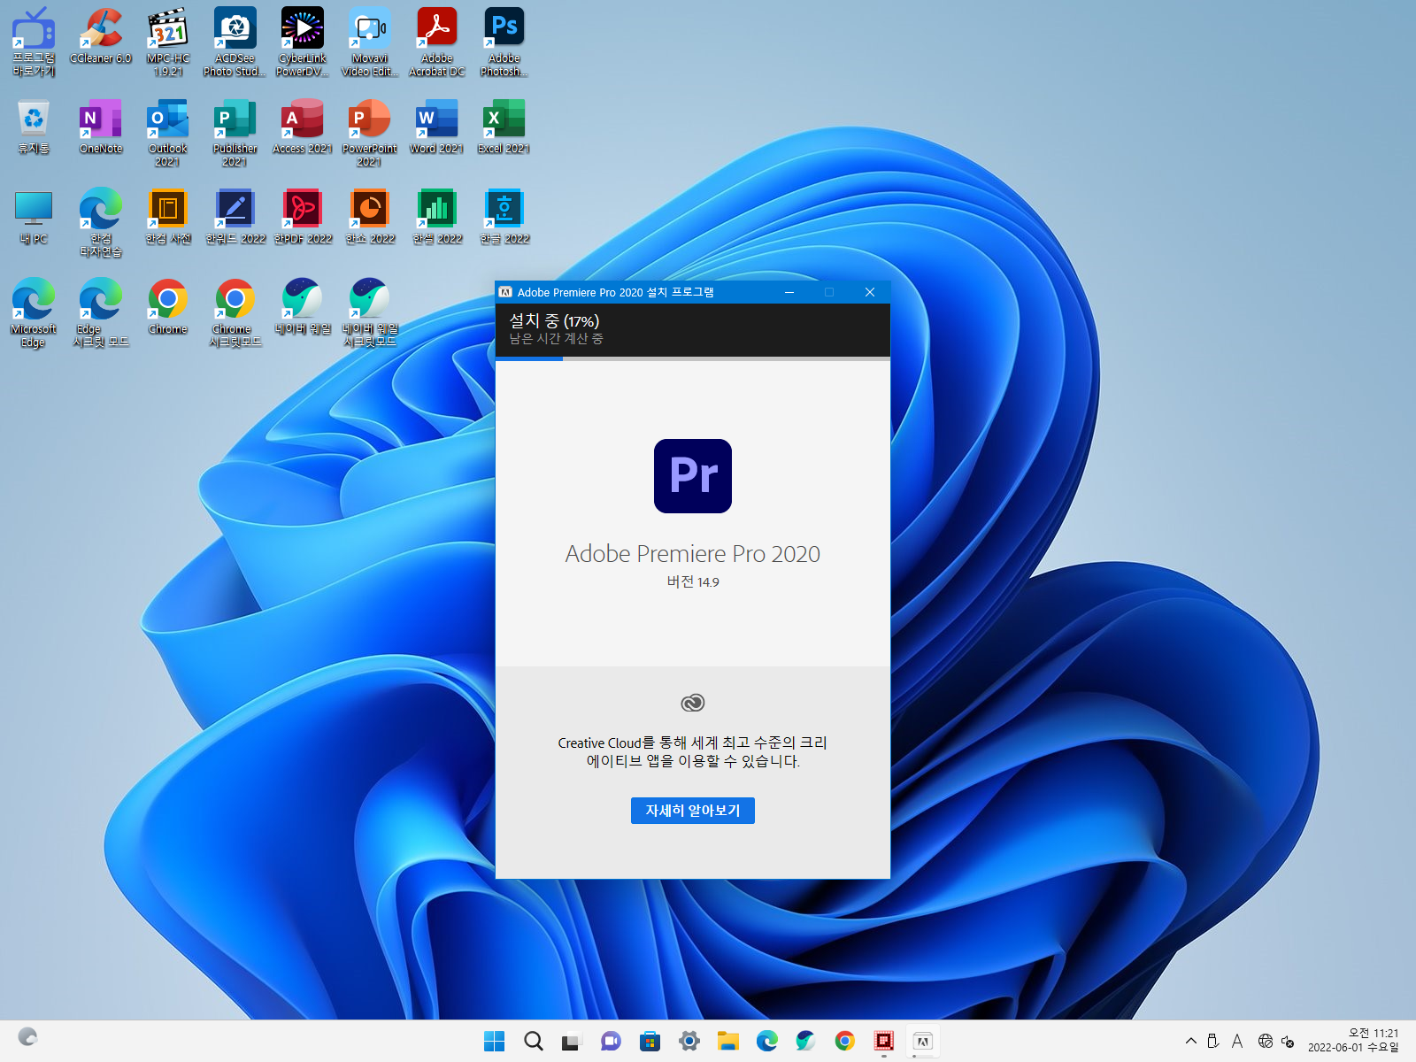Close the Adobe Premiere Pro 2020 installer
This screenshot has height=1062, width=1416.
(870, 292)
